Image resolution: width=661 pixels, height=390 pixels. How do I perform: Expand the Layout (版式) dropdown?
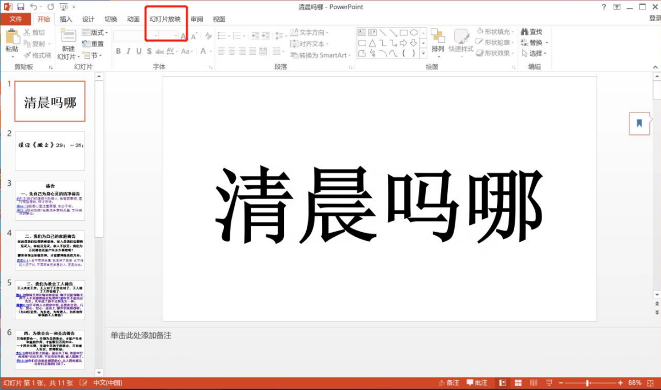[x=95, y=33]
